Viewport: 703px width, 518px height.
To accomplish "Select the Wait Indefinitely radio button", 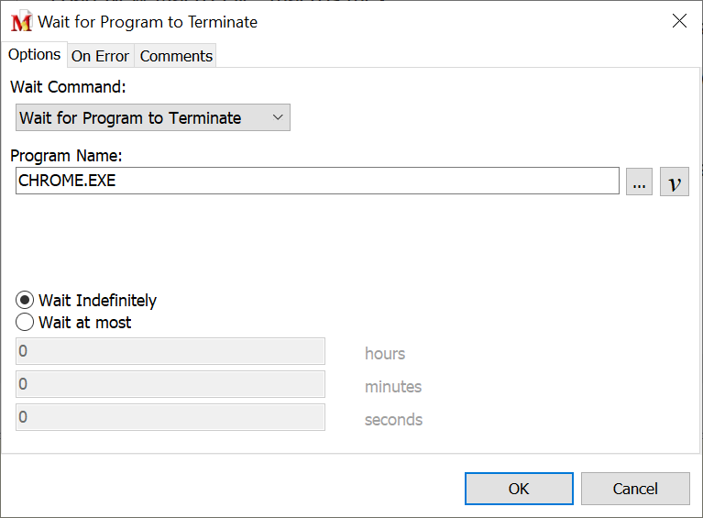I will (x=26, y=301).
